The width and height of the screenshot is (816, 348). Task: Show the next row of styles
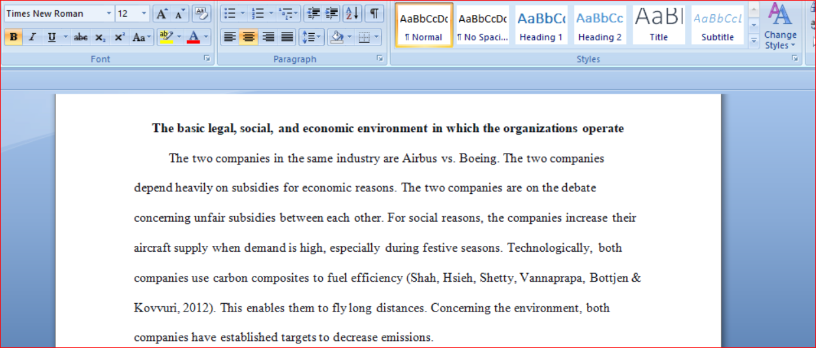tap(754, 25)
